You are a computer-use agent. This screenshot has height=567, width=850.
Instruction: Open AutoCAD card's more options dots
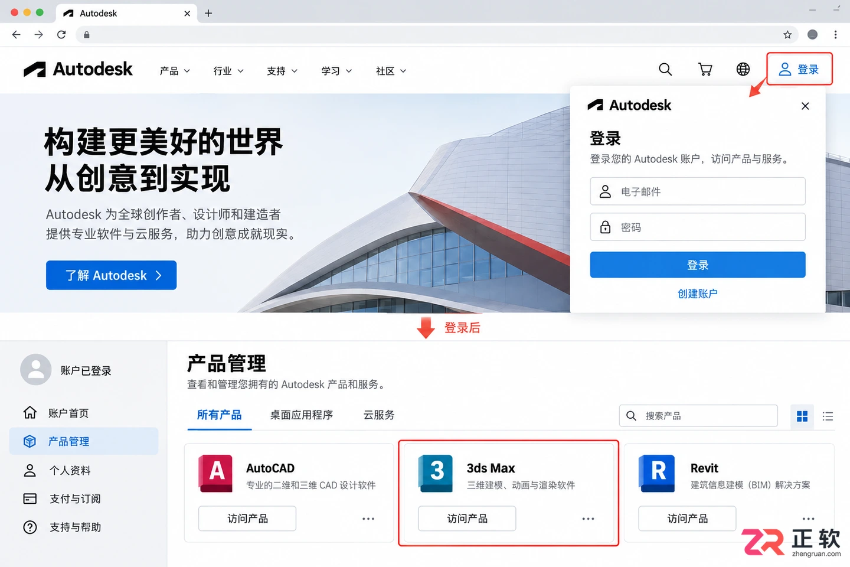click(368, 519)
